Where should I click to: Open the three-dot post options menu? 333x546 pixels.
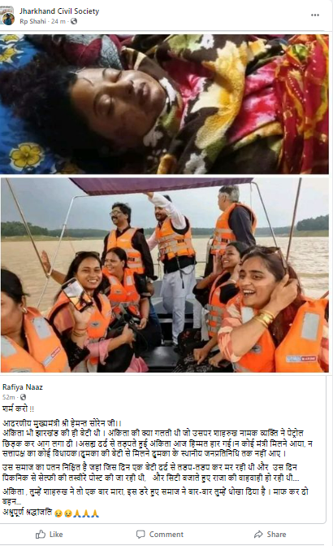point(315,15)
